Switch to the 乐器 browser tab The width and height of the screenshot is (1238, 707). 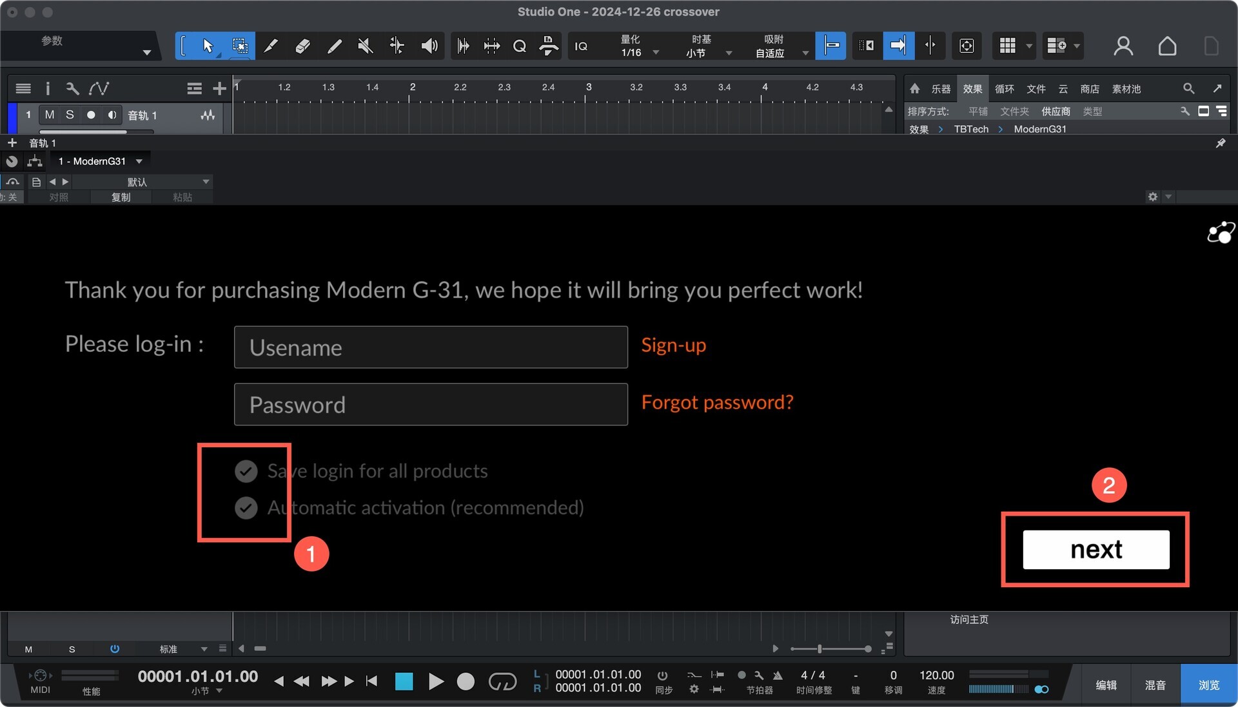941,89
